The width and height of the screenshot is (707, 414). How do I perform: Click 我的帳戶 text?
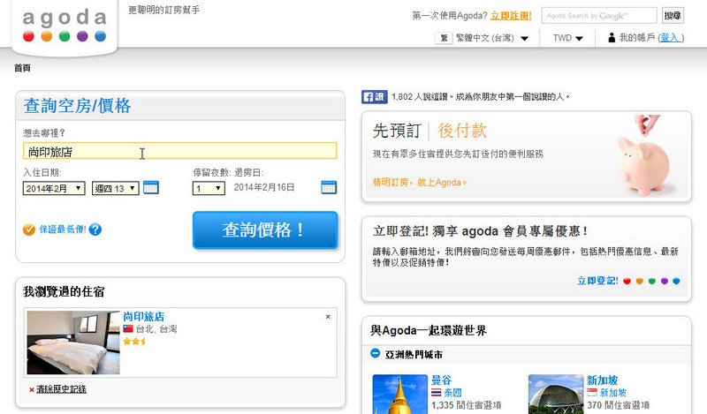coord(636,38)
